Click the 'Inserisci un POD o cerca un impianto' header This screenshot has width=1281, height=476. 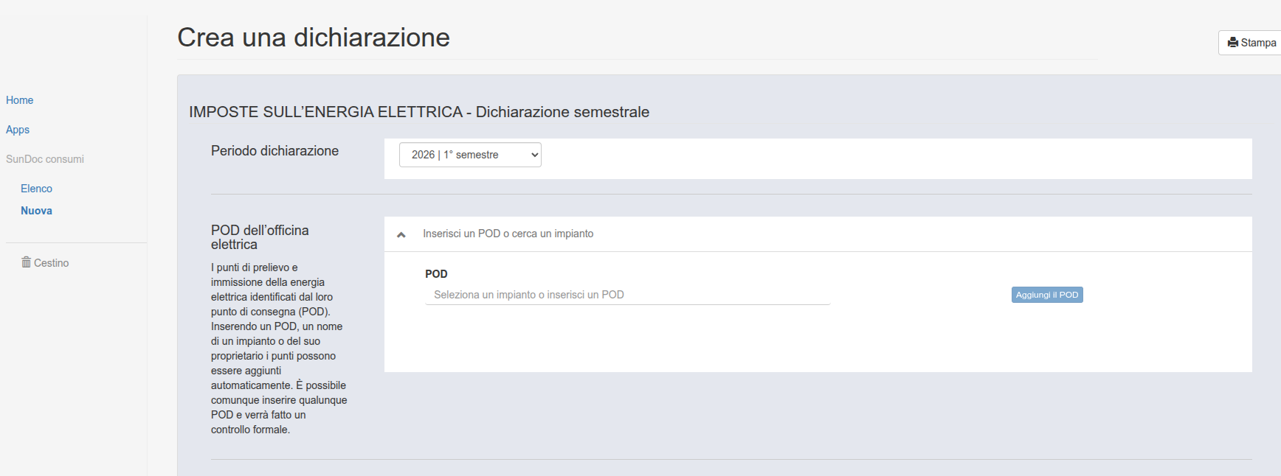click(508, 234)
